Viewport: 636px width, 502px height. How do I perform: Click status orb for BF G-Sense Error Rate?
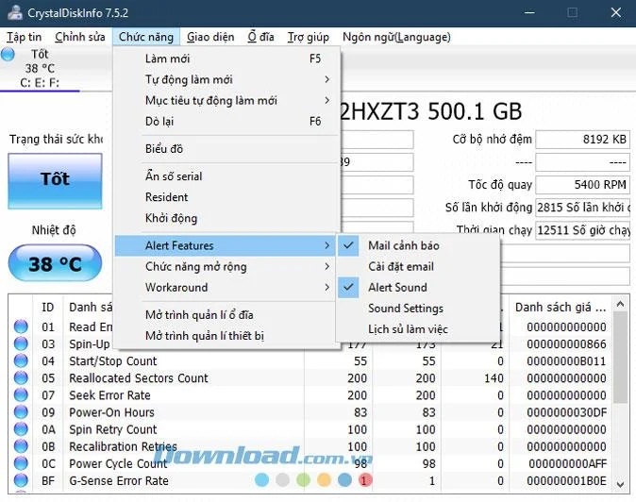pos(21,480)
